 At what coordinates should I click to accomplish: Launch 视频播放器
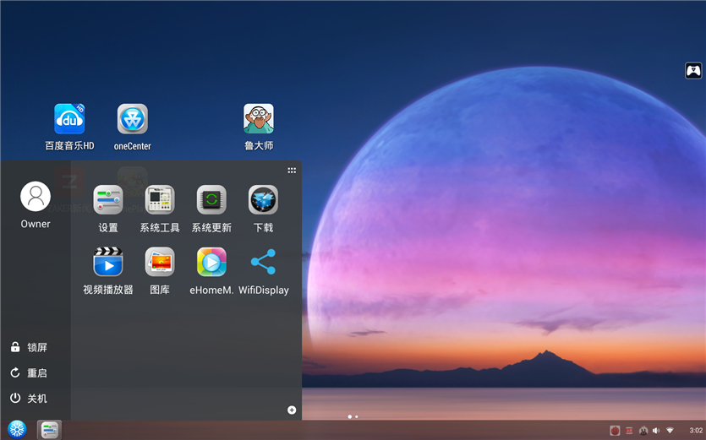point(108,262)
